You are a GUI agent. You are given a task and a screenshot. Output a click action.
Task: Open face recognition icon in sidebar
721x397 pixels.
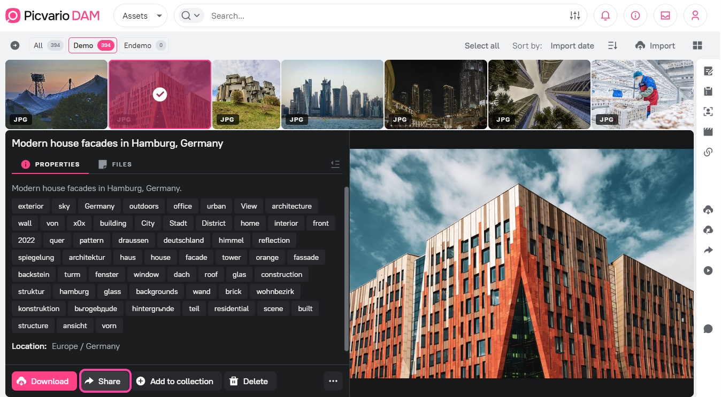tap(708, 112)
